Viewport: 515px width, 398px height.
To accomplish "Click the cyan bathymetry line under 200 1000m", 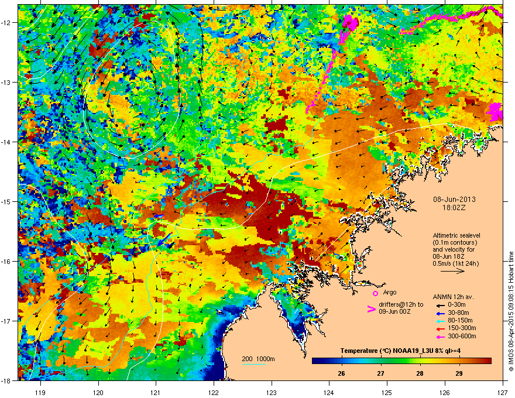I will click(x=254, y=364).
